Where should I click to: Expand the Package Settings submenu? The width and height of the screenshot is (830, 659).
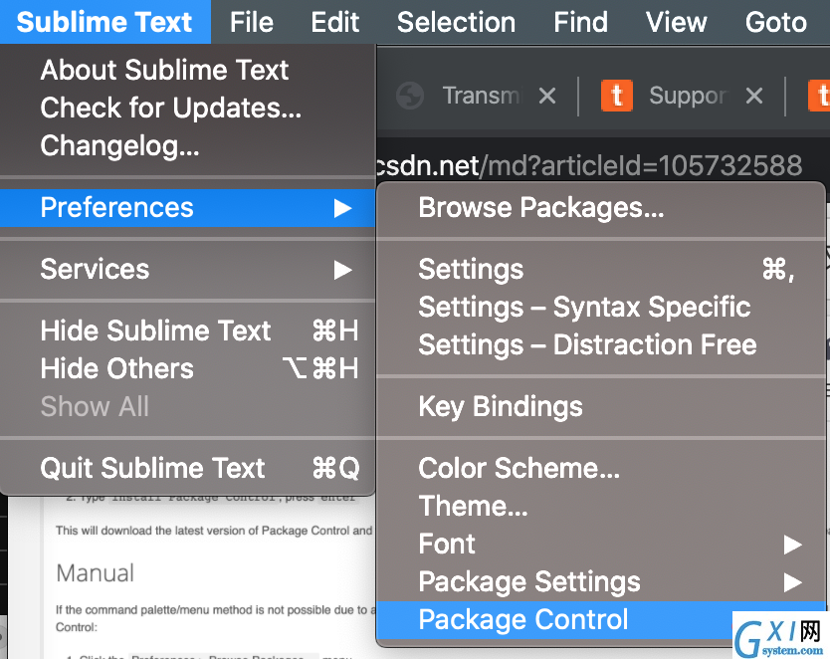[601, 582]
